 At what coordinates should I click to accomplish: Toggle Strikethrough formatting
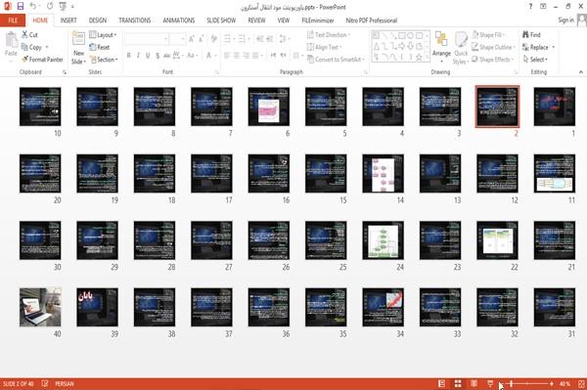click(167, 56)
